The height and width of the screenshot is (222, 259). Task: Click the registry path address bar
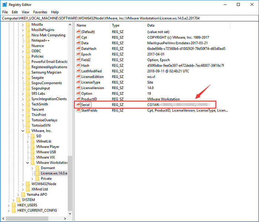(129, 18)
